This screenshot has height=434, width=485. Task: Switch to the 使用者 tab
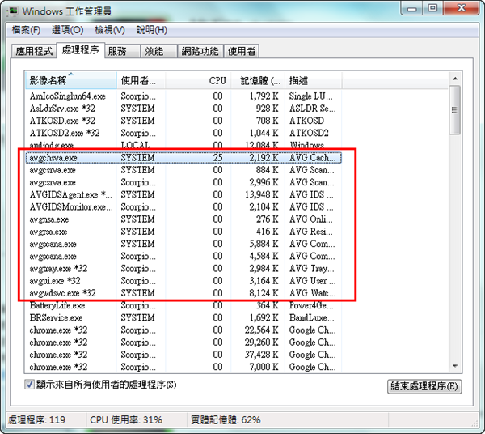coord(241,51)
